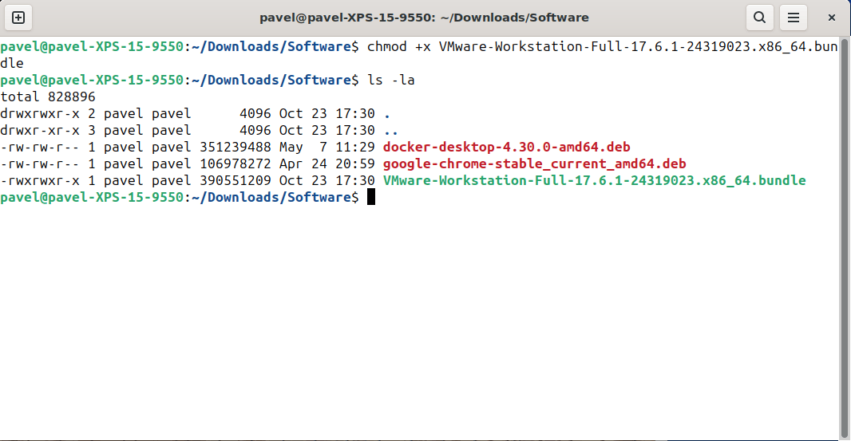Screen dimensions: 851x441
Task: Click the 'ls -la' command text
Action: click(390, 80)
